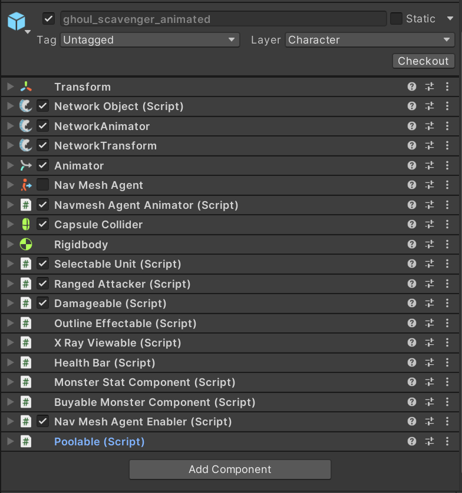
Task: Disable the Ranged Attacker script checkbox
Action: click(x=42, y=284)
